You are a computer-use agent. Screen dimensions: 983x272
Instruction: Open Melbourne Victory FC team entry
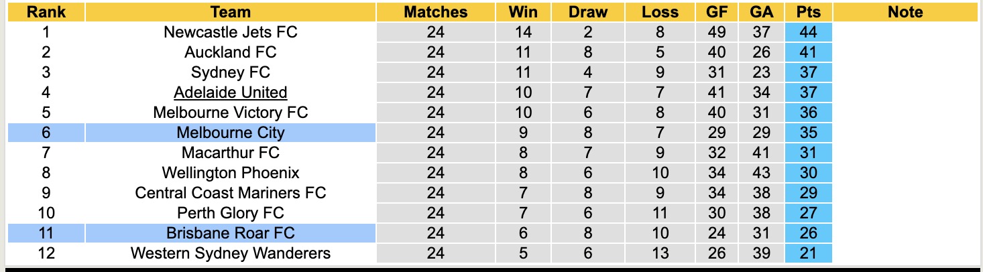(230, 113)
